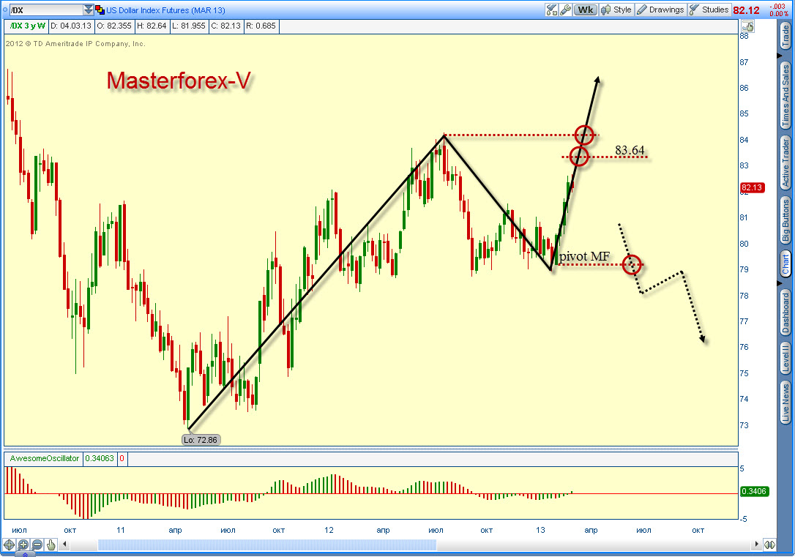This screenshot has width=795, height=557.
Task: Click the pivot MF annotation text
Action: click(x=584, y=256)
